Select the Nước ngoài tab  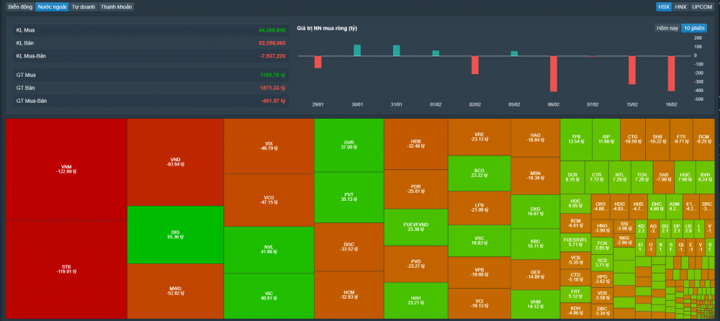[52, 7]
